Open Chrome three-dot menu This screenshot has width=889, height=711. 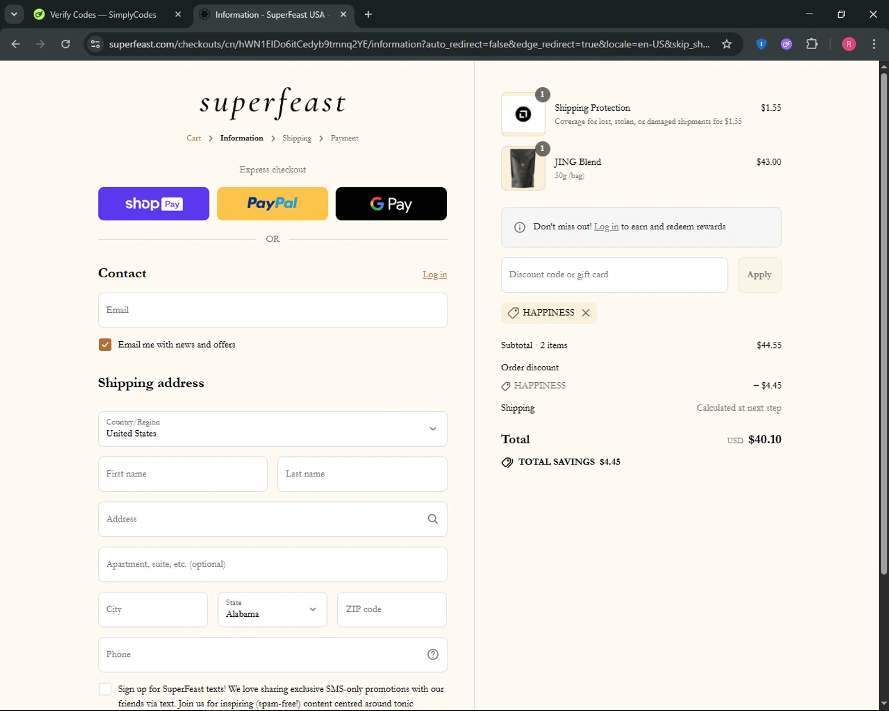tap(874, 44)
